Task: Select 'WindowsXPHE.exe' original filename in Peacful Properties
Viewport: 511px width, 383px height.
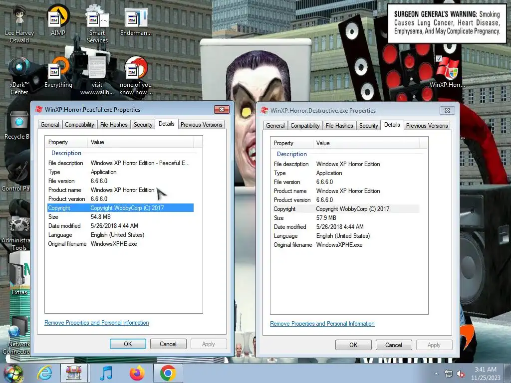Action: [121, 244]
